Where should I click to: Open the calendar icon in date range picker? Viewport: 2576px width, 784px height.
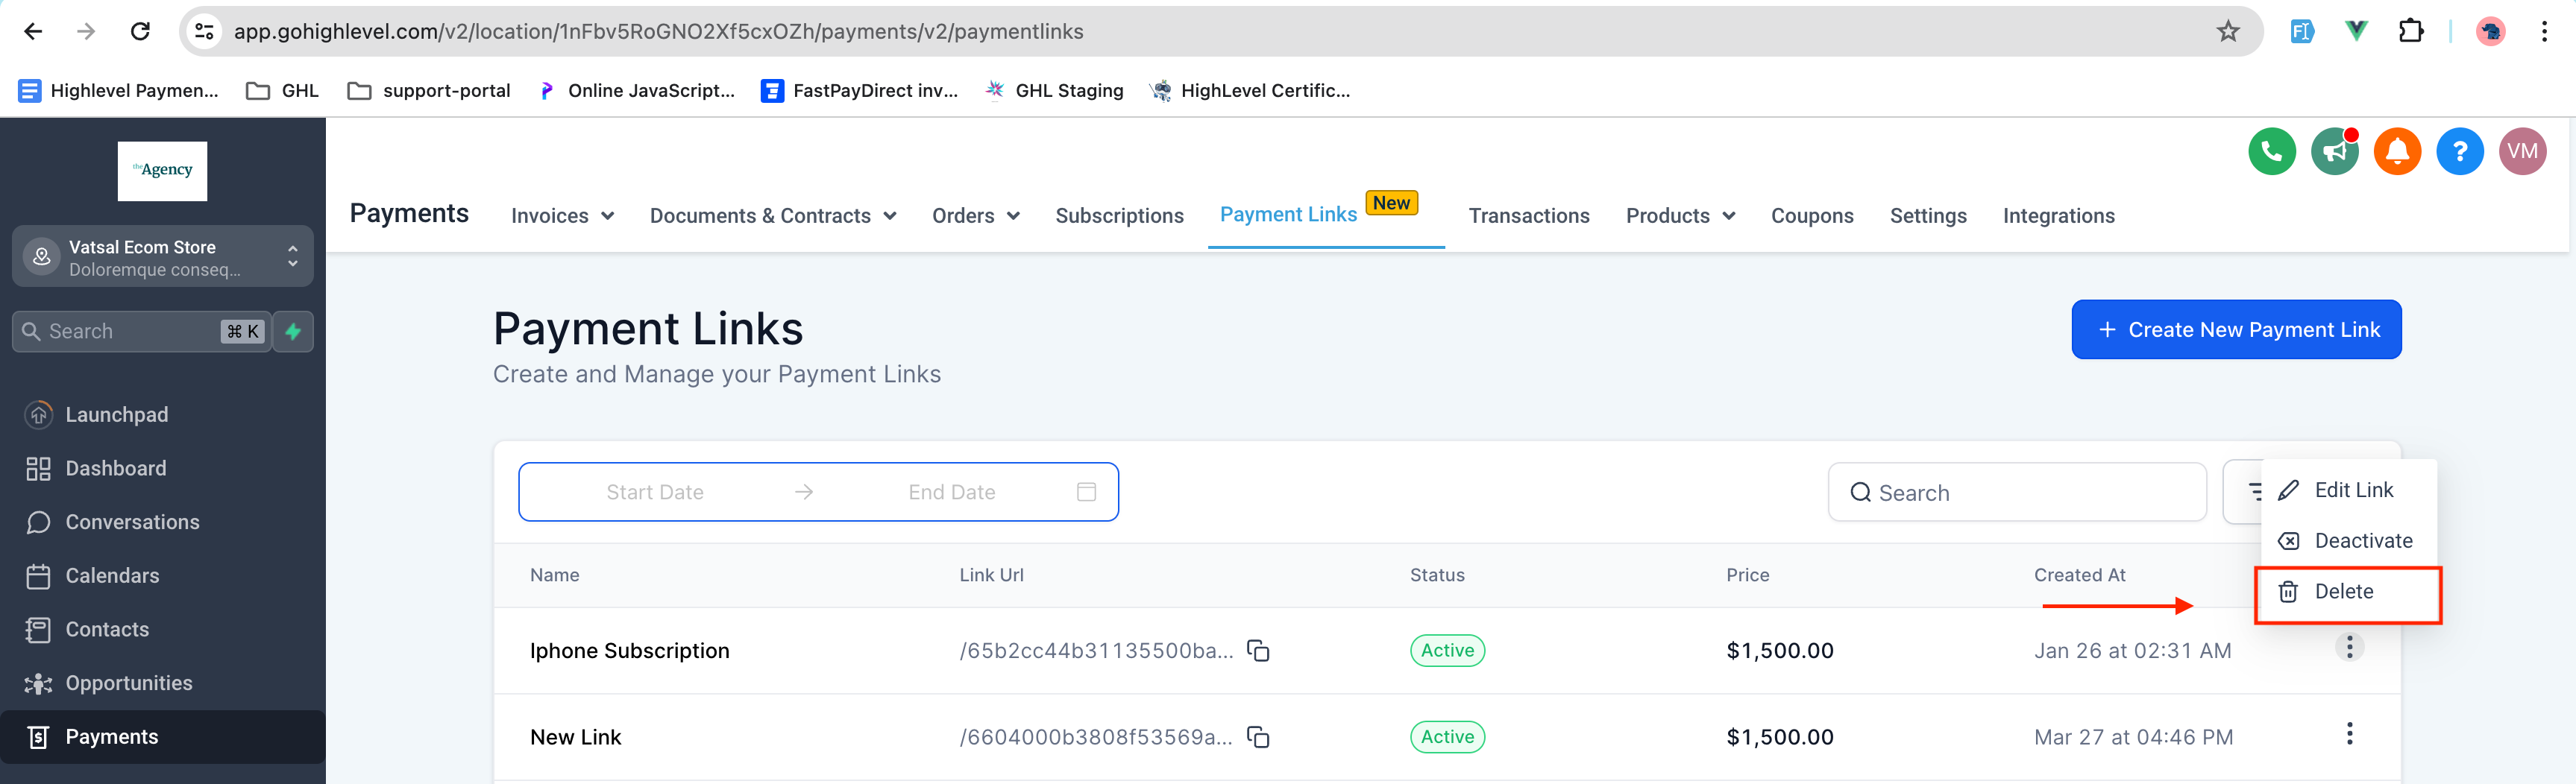coord(1086,491)
